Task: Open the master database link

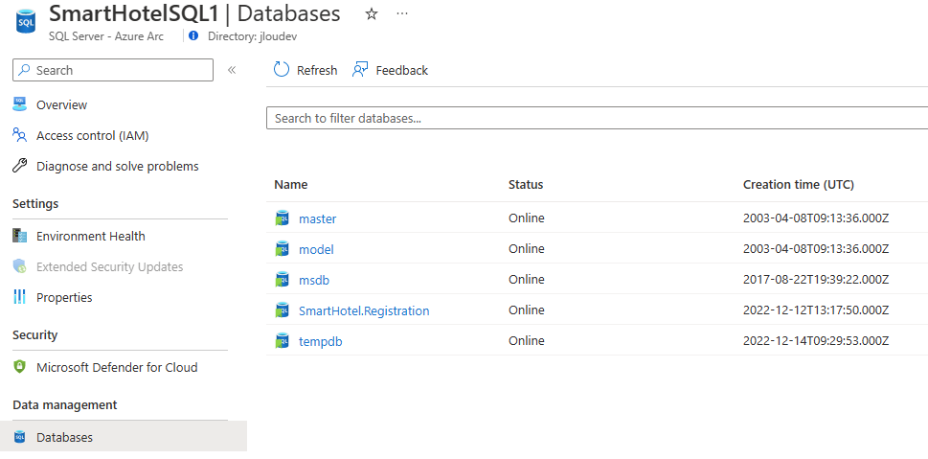Action: [317, 218]
